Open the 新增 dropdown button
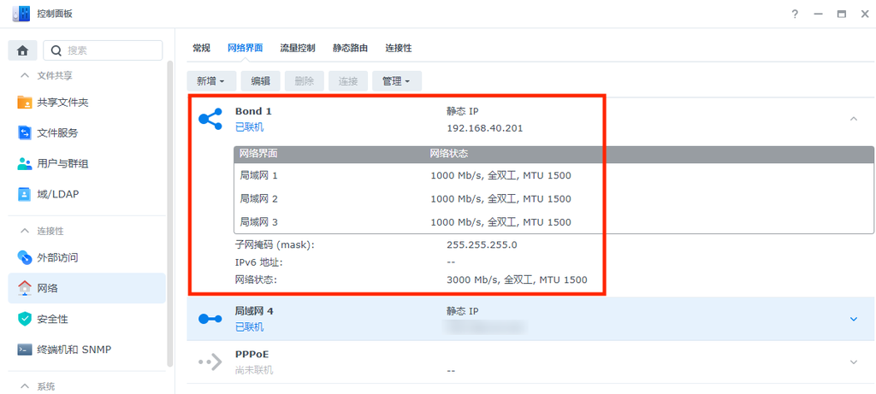Image resolution: width=876 pixels, height=394 pixels. click(x=211, y=81)
